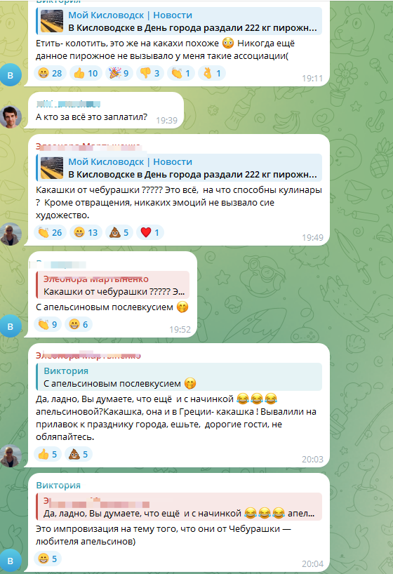
Task: Toggle the red heart reaction with 1
Action: click(x=149, y=232)
